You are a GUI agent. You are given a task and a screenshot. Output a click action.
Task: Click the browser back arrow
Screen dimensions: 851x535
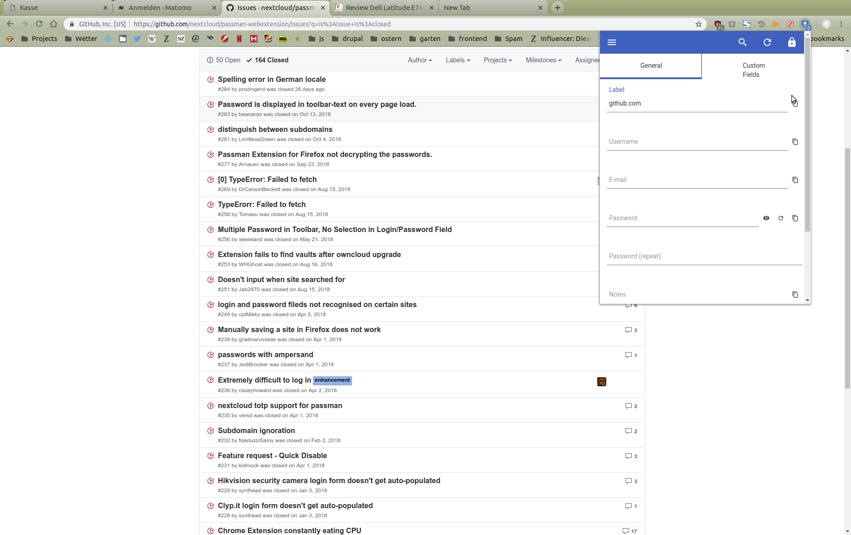coord(10,24)
